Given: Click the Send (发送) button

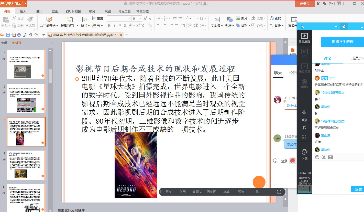Looking at the screenshot, I should click(x=358, y=189).
